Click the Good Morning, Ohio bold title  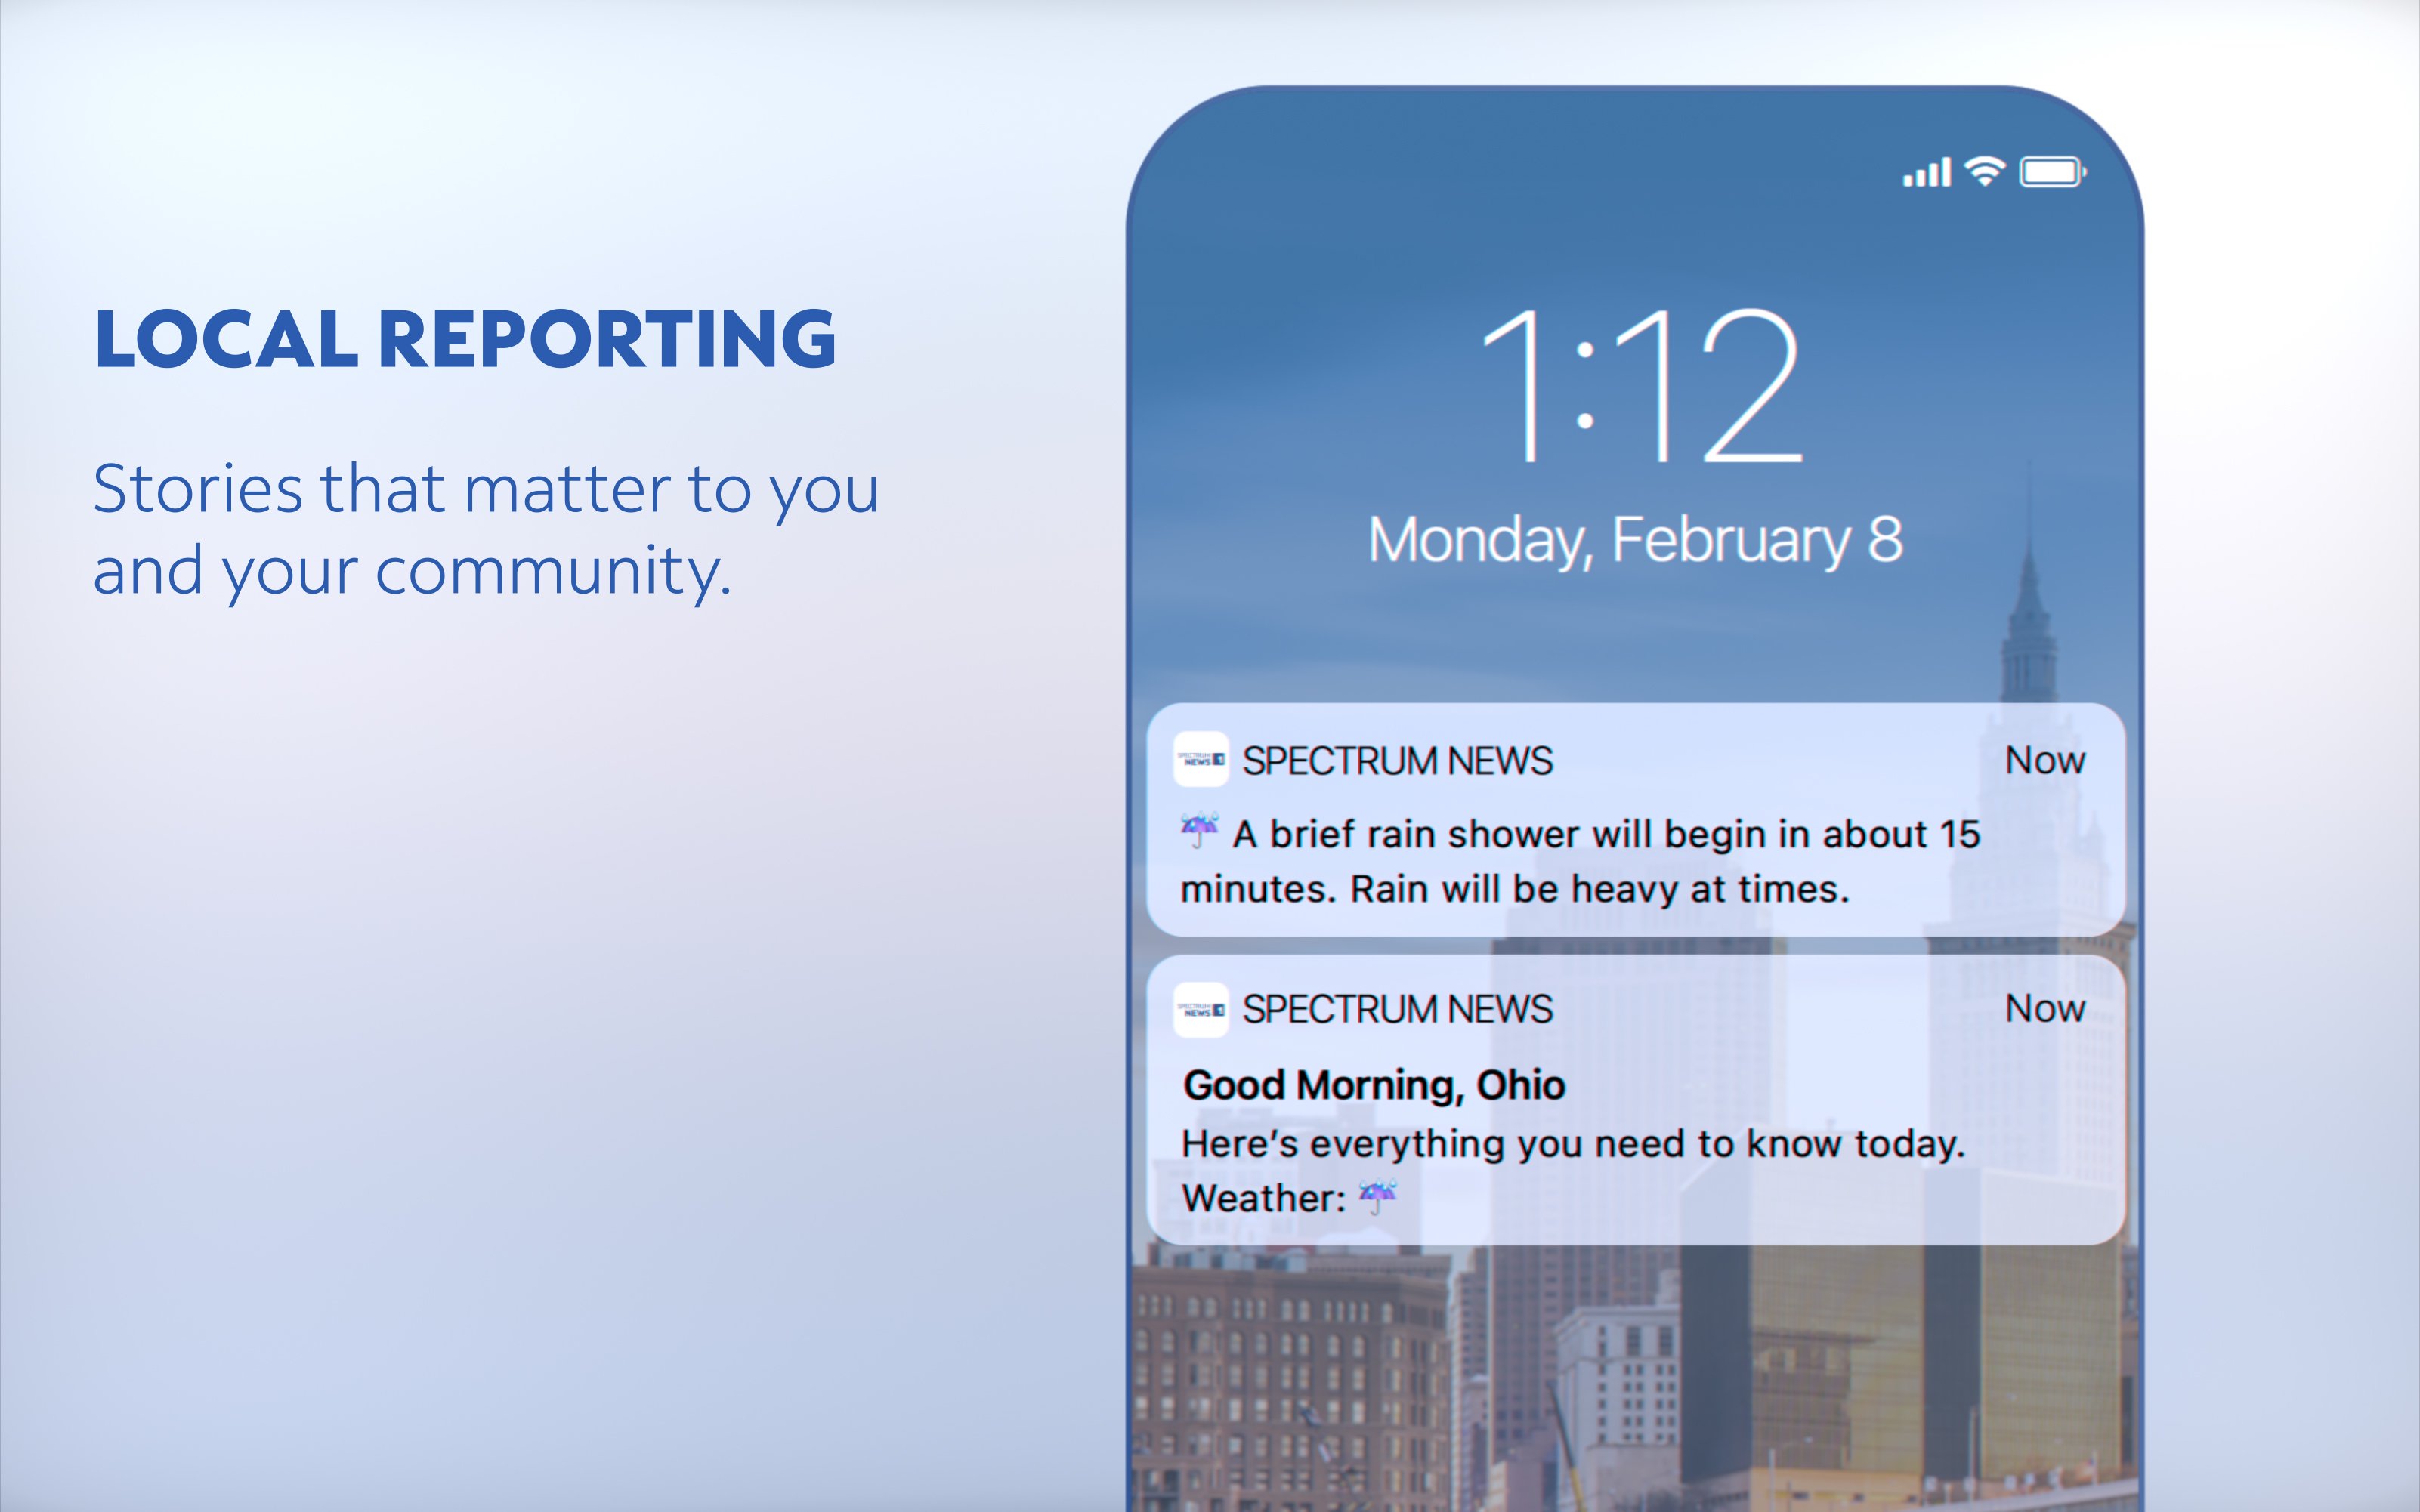[1374, 1086]
